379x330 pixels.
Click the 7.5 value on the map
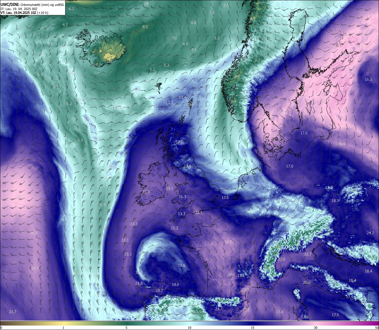212,12
